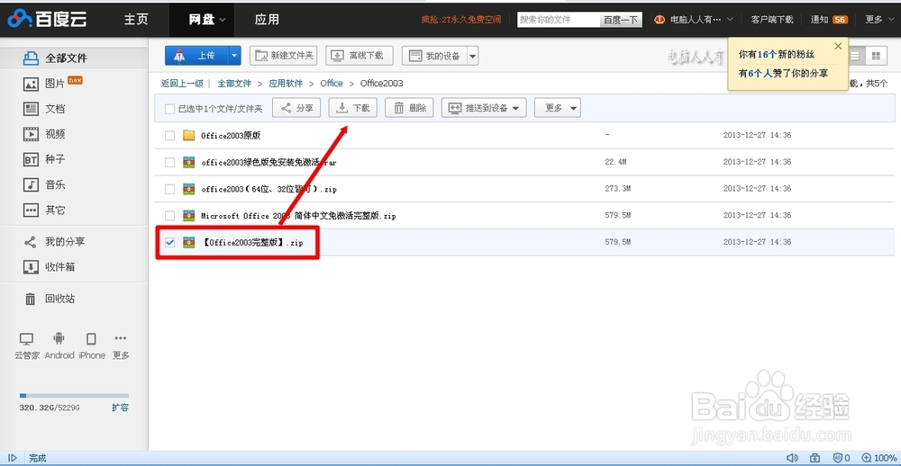Go to the 主页 tab
Screen dimensions: 901x466
click(136, 19)
